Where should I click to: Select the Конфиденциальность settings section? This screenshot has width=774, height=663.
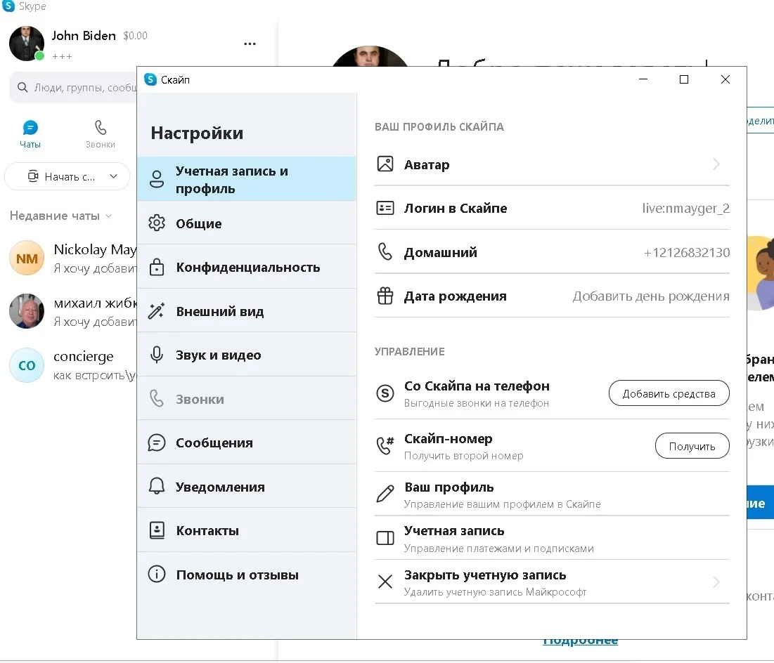(x=246, y=267)
